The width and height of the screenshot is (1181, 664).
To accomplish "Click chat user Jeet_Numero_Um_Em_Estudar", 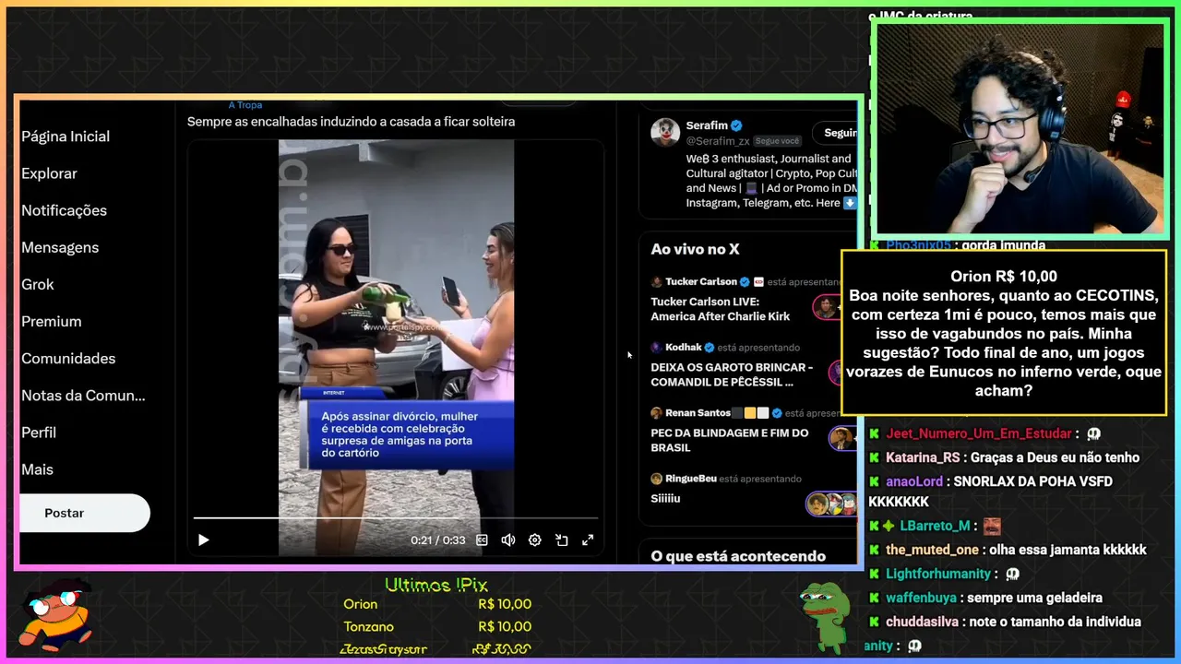I will (x=979, y=433).
